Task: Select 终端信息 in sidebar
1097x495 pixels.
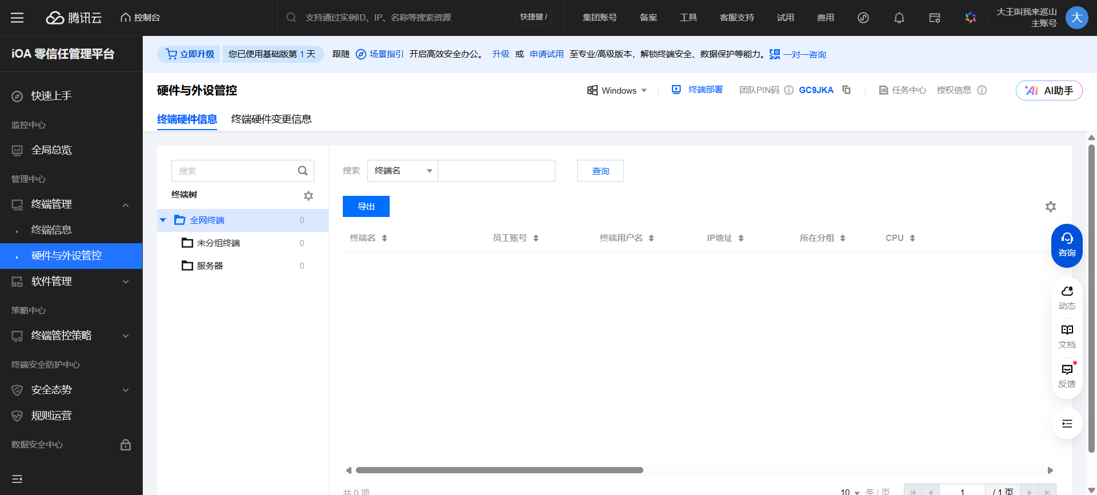Action: coord(71,230)
